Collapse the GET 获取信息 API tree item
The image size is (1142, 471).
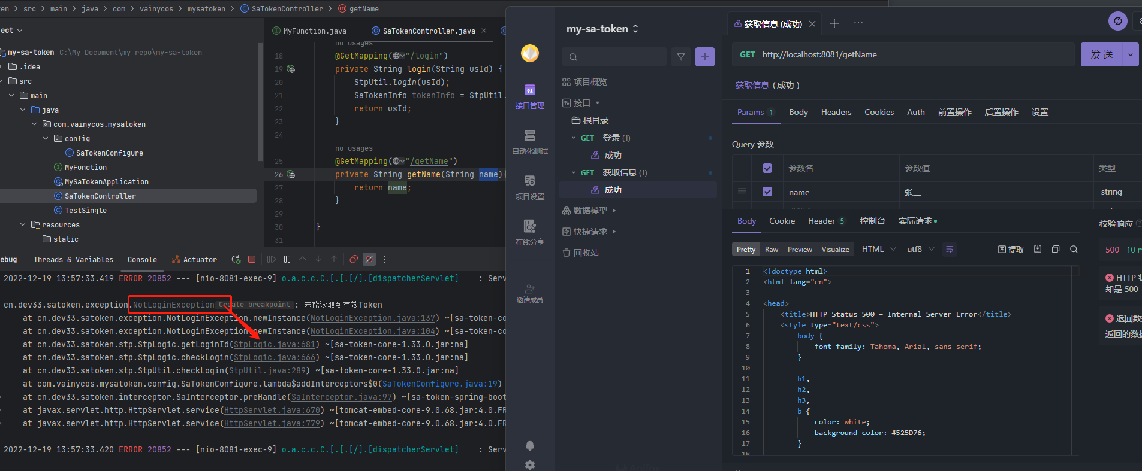[x=574, y=173]
